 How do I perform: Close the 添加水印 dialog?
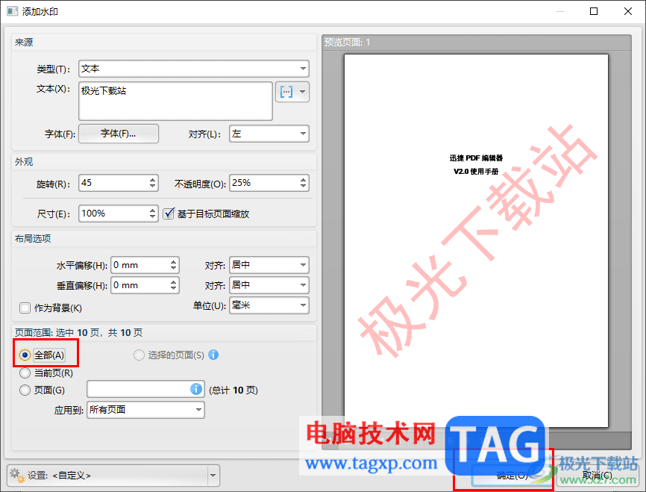(628, 11)
